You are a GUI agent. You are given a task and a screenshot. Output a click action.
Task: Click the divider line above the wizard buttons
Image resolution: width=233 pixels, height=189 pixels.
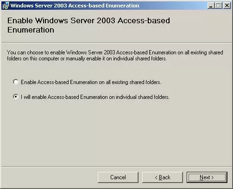point(116,167)
